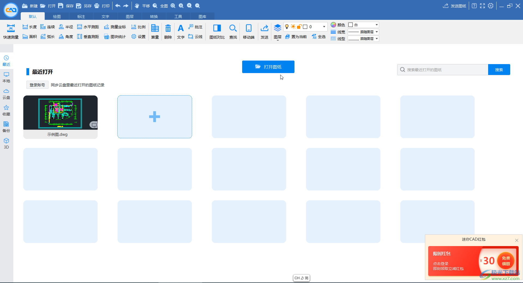This screenshot has width=523, height=283.
Task: Select the 角度 angle tool
Action: click(x=66, y=37)
